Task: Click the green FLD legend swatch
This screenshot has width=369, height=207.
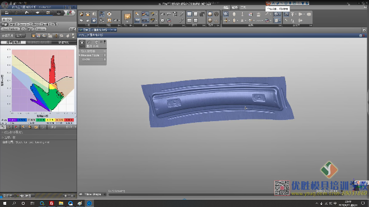Action: 40,120
